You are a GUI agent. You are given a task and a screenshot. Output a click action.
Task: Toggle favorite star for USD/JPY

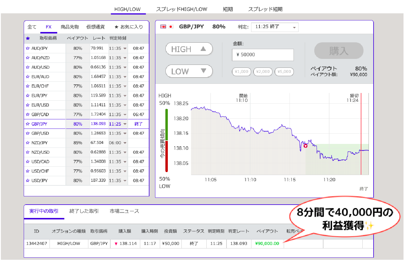(x=28, y=181)
